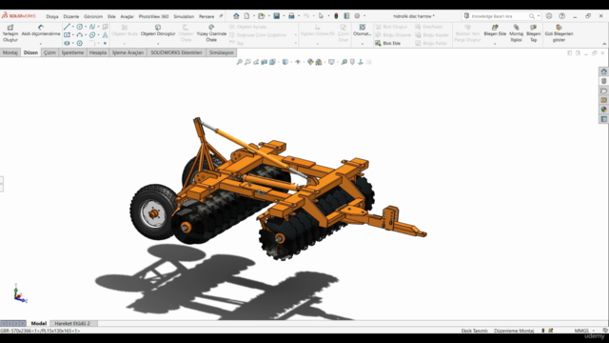Open Custom Properties icon in task pane
Viewport: 609px width, 343px height.
point(603,119)
